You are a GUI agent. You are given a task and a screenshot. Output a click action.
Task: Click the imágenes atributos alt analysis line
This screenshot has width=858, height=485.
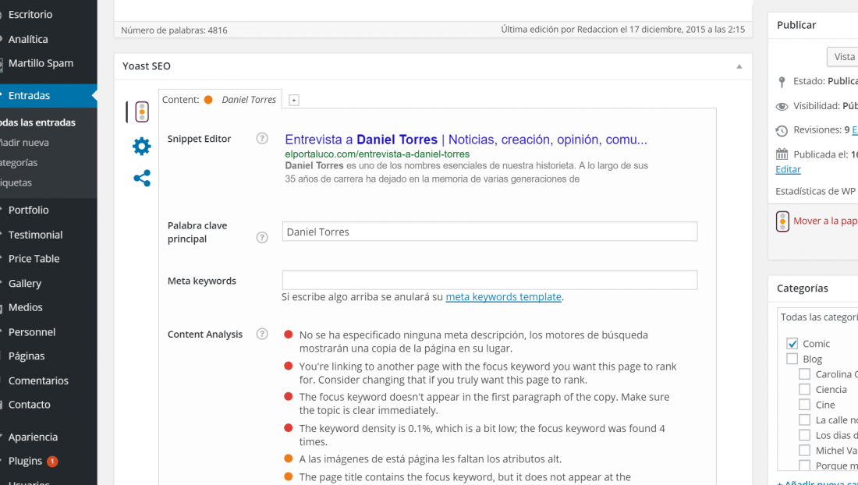pyautogui.click(x=431, y=459)
